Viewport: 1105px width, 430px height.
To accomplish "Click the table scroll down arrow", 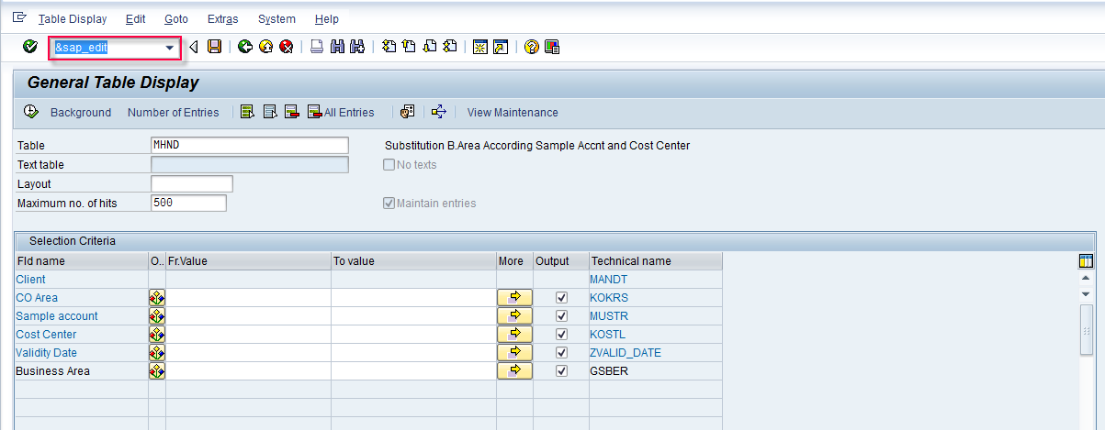I will pos(1086,294).
